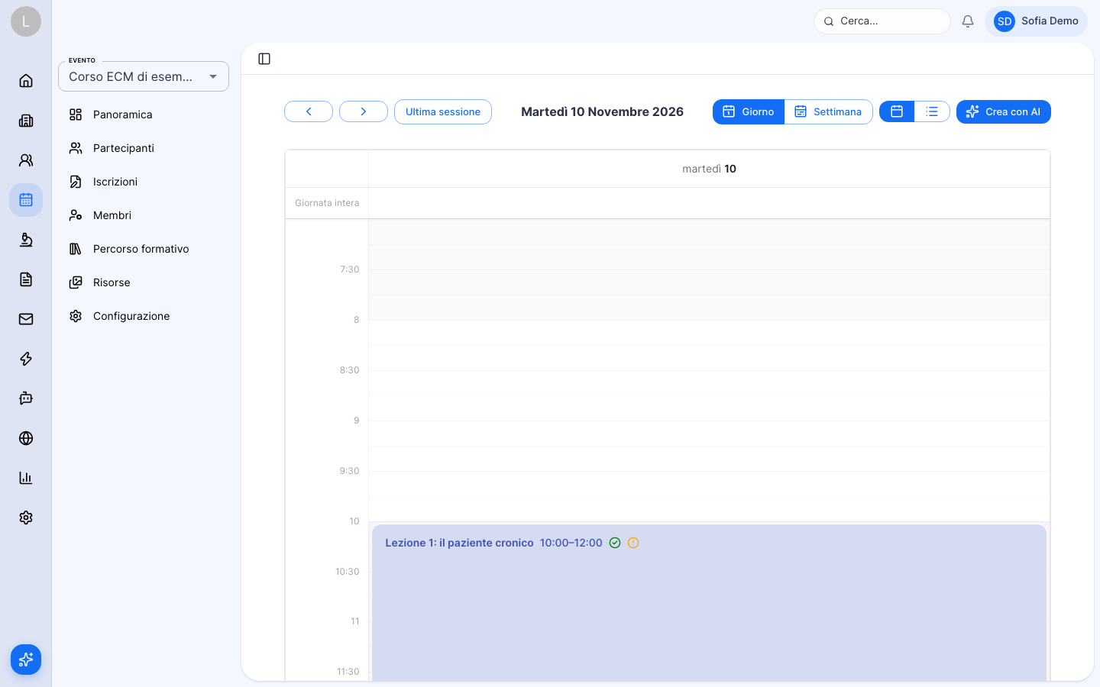Click the Cerca search field
Viewport: 1100px width, 687px height.
[882, 21]
